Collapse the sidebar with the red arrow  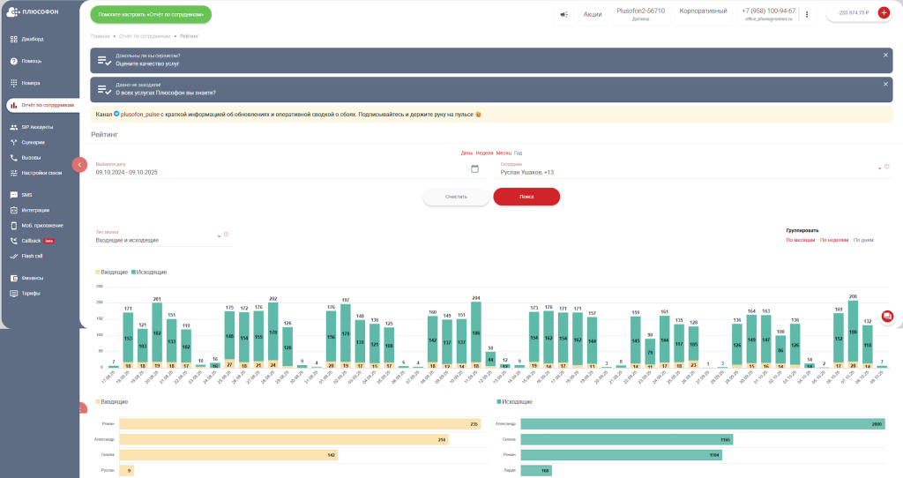(x=78, y=164)
